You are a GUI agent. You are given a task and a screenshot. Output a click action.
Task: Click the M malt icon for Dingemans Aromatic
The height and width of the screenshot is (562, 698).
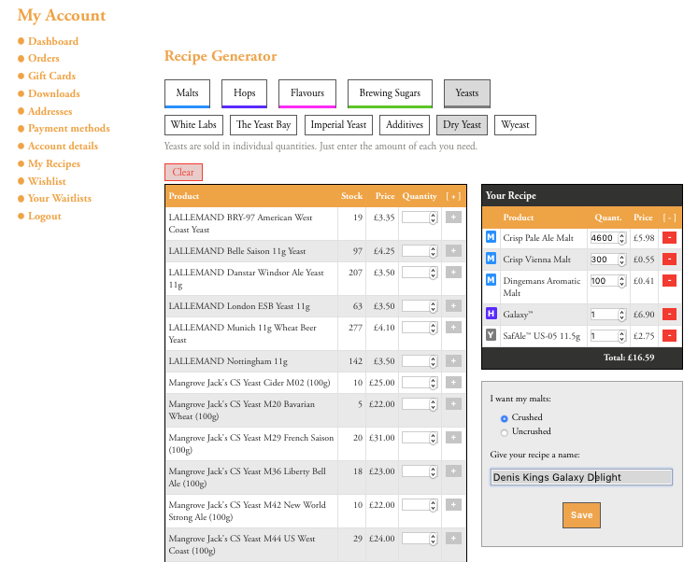click(491, 280)
